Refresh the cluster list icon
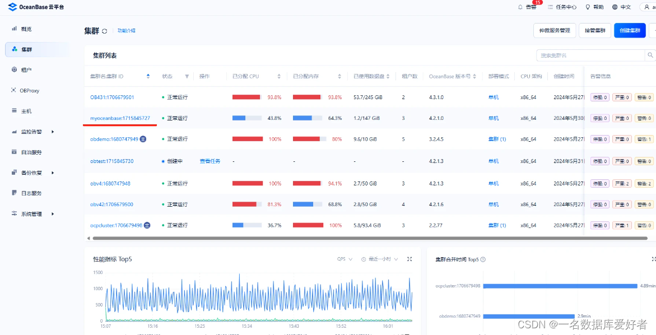 pos(105,31)
